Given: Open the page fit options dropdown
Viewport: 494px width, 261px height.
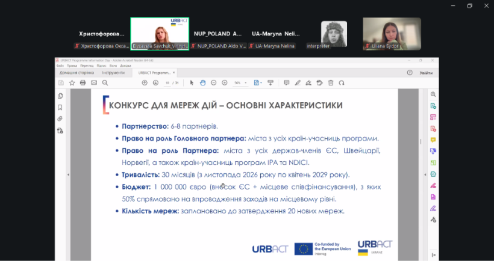Looking at the screenshot, I should [258, 83].
